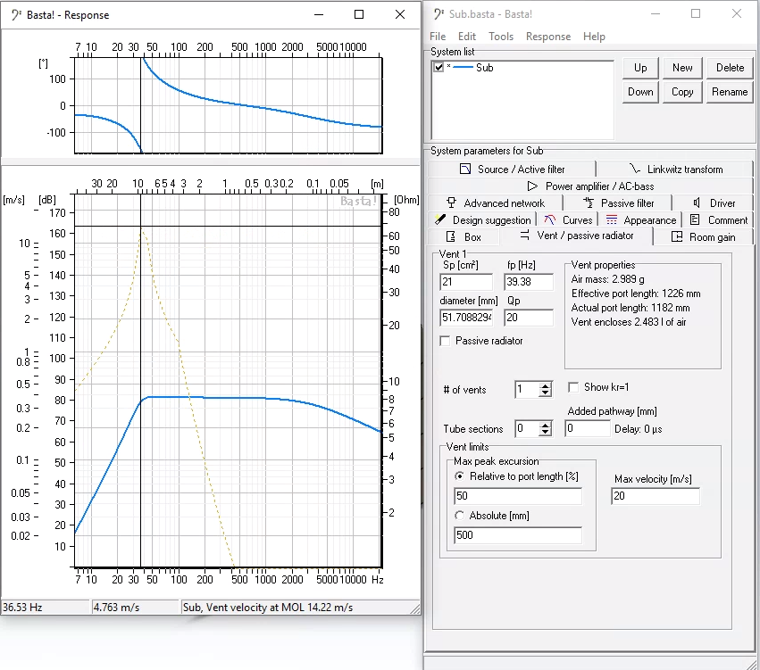Click the Vent / passive radiator icon
The height and width of the screenshot is (670, 760).
pos(524,236)
